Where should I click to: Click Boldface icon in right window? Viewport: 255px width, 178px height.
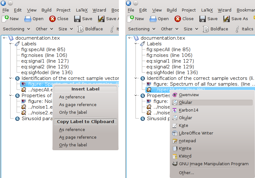[206, 29]
